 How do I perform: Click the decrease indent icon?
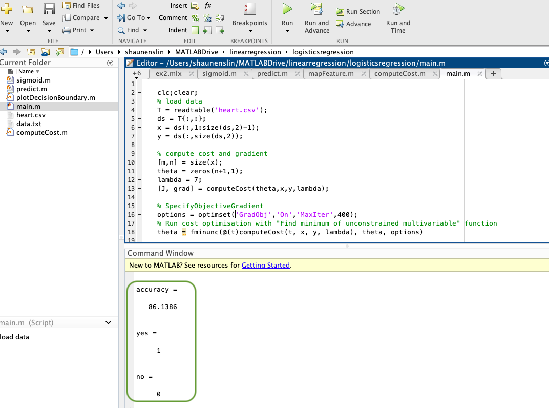tap(220, 30)
